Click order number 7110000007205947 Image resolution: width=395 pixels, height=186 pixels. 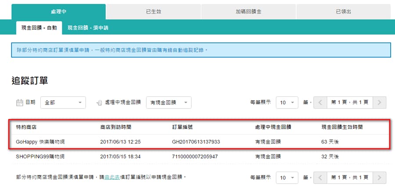click(195, 157)
